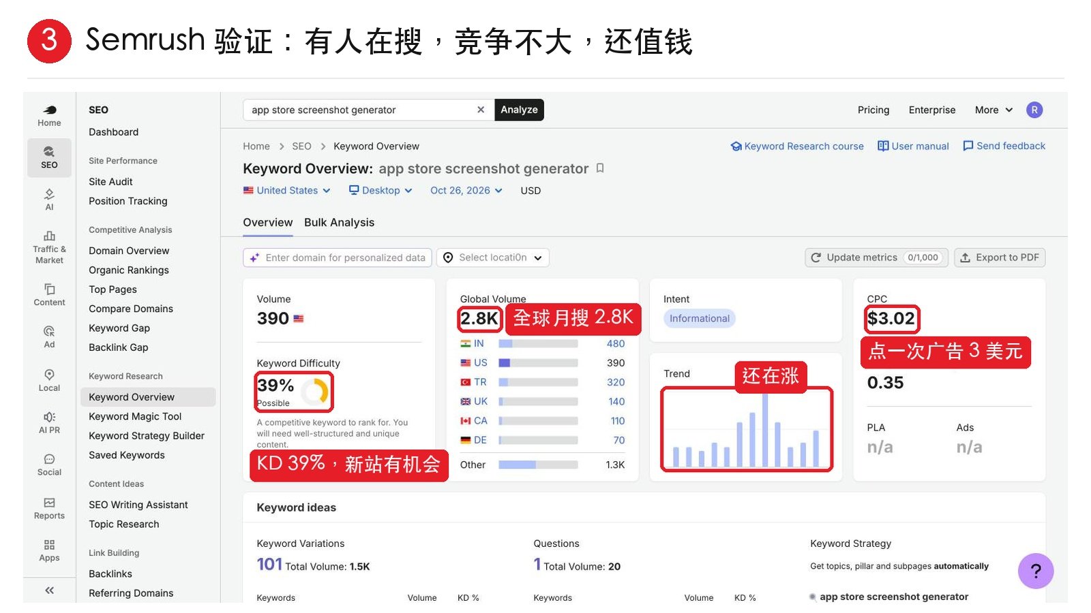The width and height of the screenshot is (1091, 613).
Task: Expand the United States country dropdown
Action: coord(286,191)
